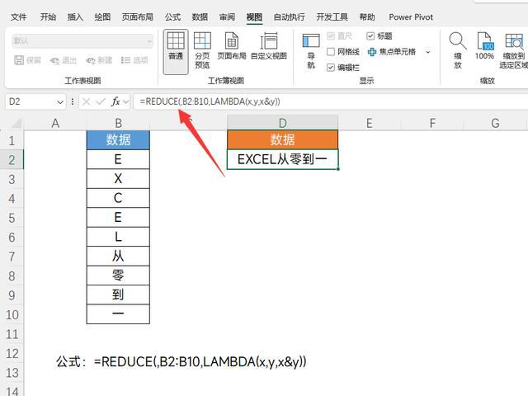The image size is (528, 396).
Task: Expand the sheet view (默认) dropdown
Action: click(x=149, y=41)
